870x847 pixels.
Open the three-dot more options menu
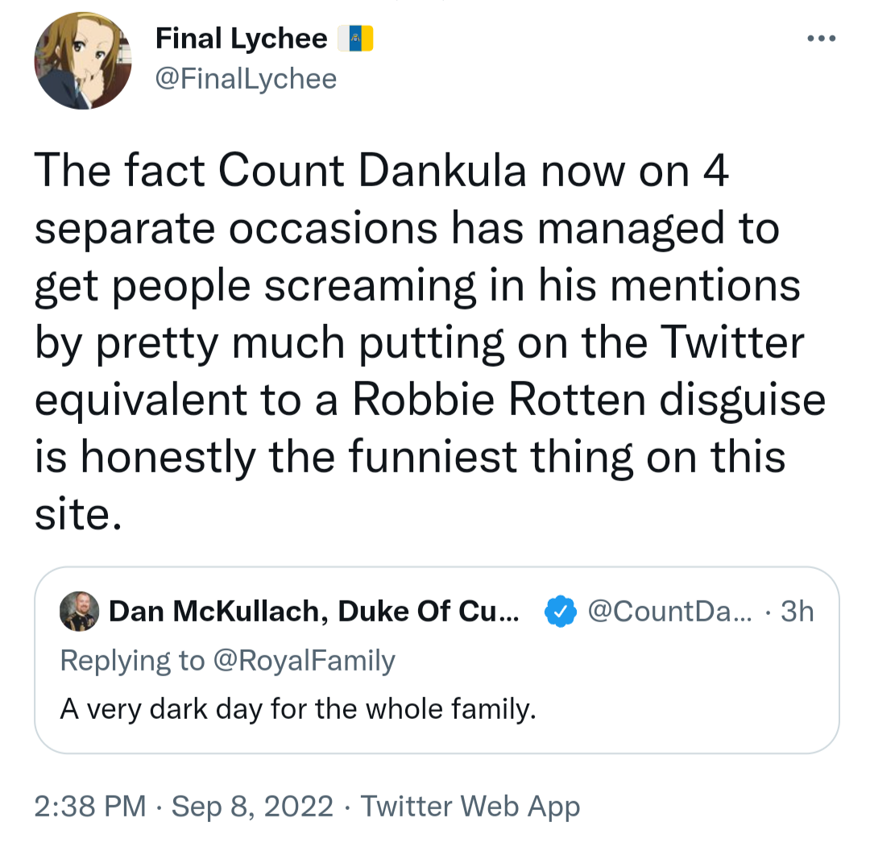823,39
